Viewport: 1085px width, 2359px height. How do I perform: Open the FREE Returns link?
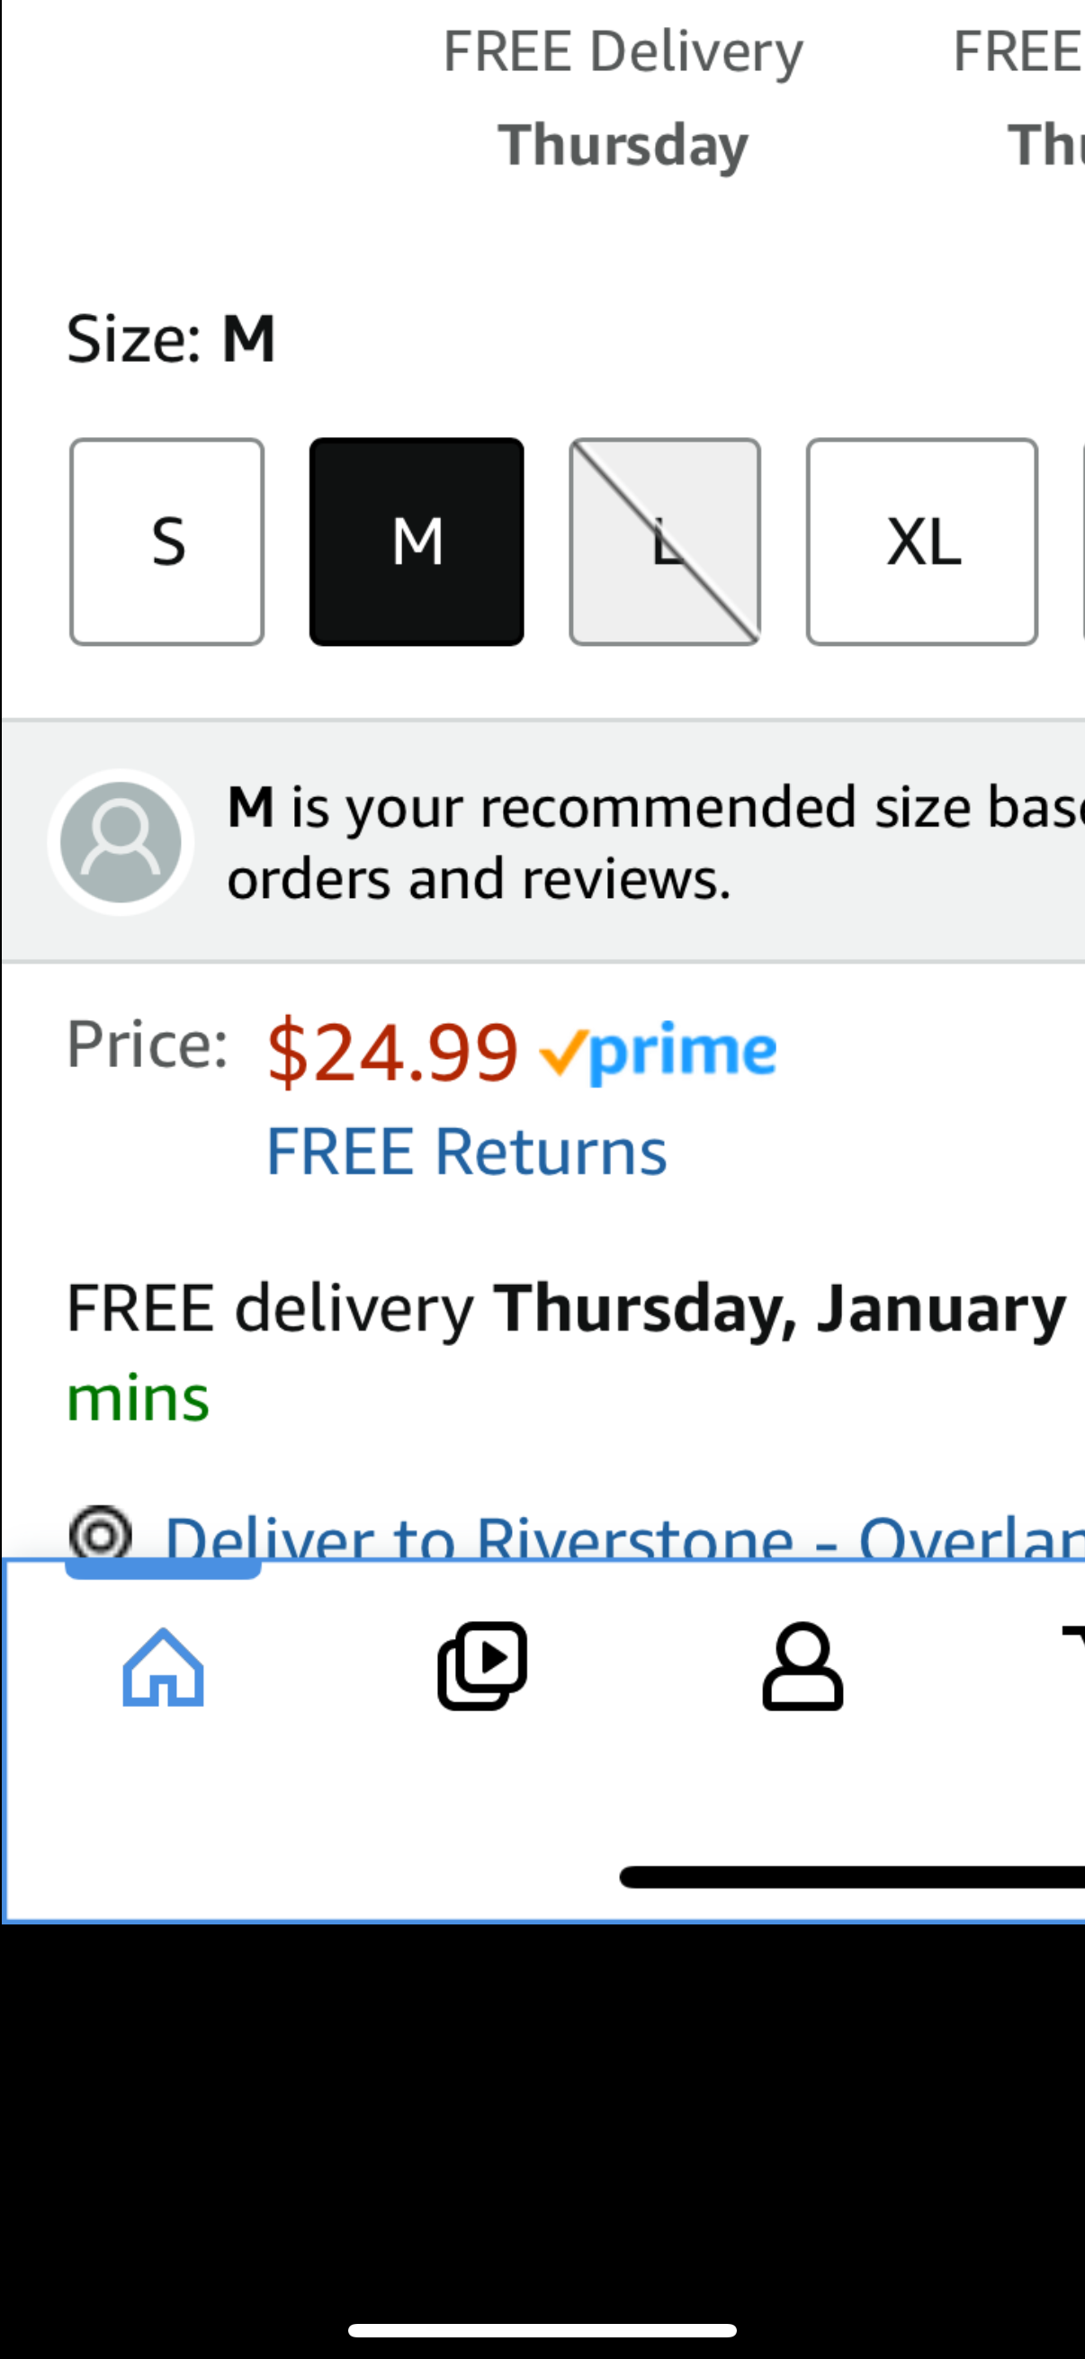[x=466, y=1151]
